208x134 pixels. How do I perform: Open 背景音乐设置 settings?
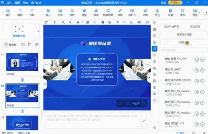[184, 35]
